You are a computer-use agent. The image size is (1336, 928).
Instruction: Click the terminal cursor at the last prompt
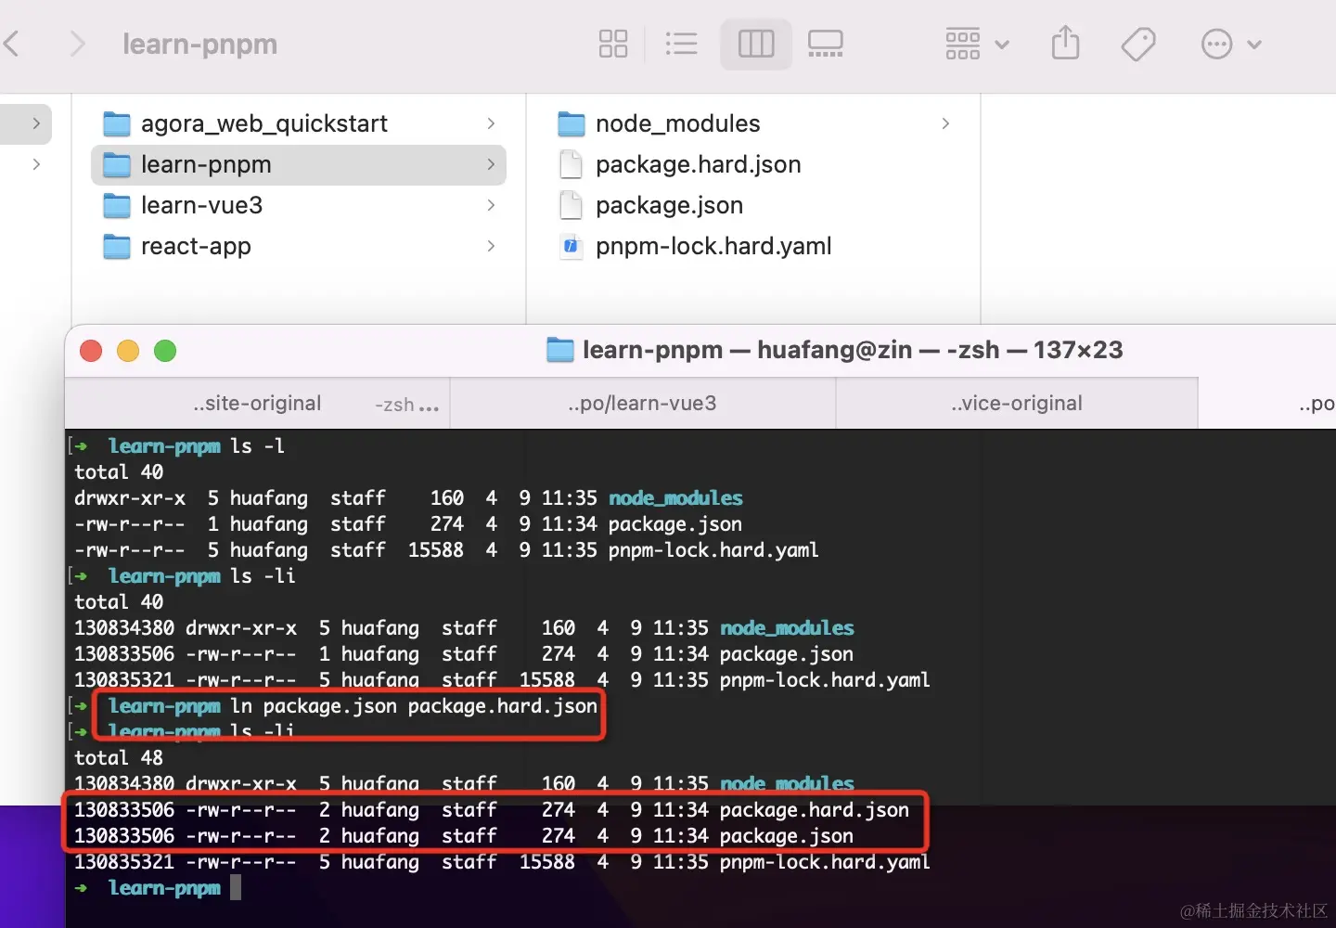pos(236,888)
